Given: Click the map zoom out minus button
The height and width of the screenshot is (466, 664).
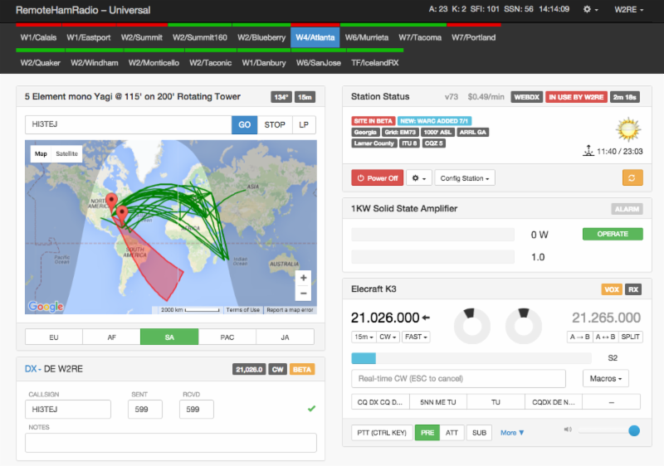Looking at the screenshot, I should [x=304, y=294].
